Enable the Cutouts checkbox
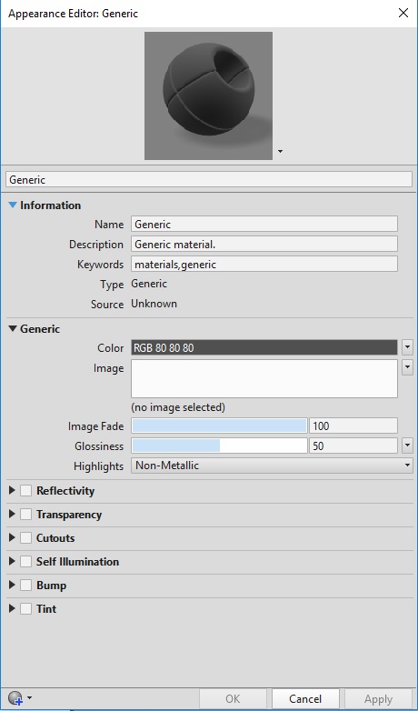The width and height of the screenshot is (418, 711). [x=25, y=537]
